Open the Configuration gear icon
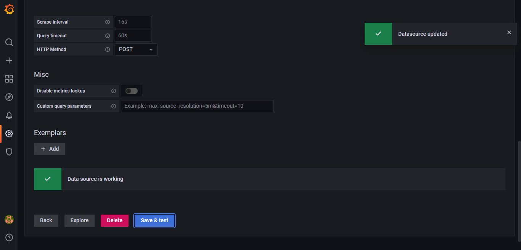521x250 pixels. [x=9, y=134]
